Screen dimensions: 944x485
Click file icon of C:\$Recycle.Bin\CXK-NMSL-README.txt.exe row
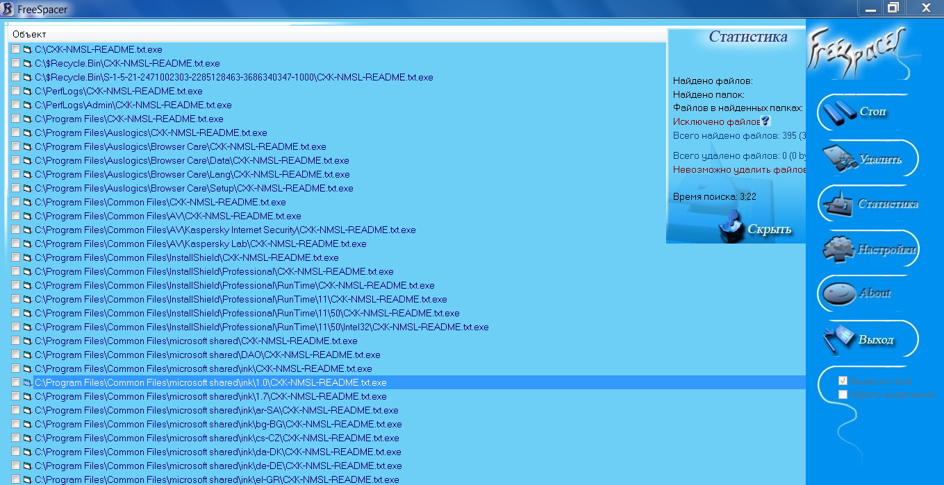[x=27, y=63]
